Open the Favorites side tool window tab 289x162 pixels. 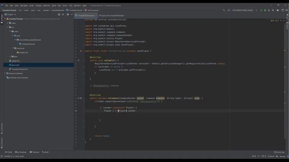2,143
